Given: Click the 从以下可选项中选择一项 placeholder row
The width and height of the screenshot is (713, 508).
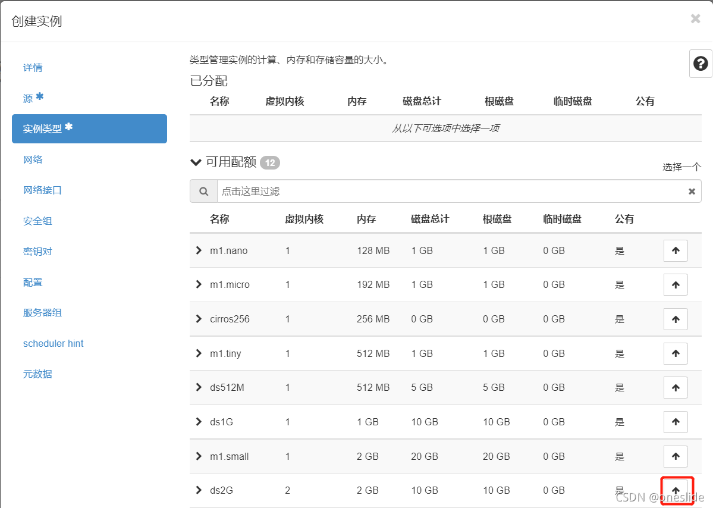Looking at the screenshot, I should 445,128.
